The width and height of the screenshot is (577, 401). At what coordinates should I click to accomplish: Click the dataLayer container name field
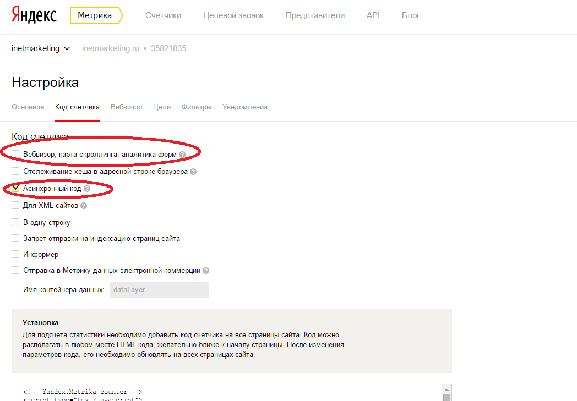(x=159, y=290)
